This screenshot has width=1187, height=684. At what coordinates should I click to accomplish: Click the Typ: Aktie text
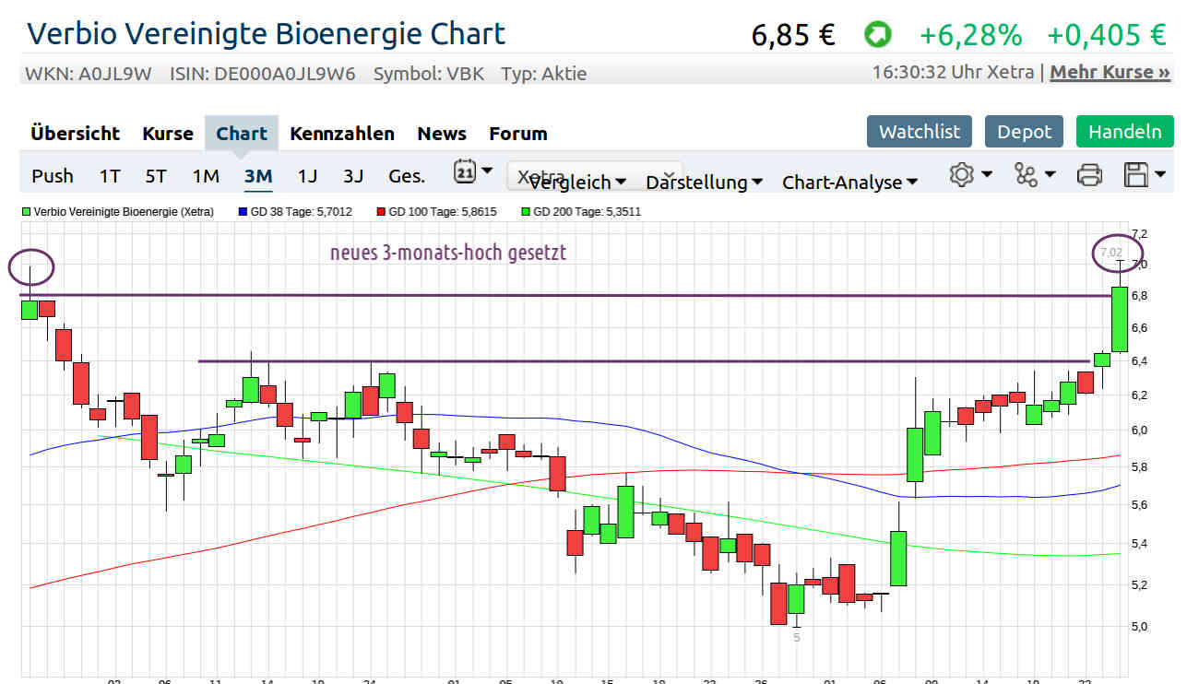[x=544, y=74]
